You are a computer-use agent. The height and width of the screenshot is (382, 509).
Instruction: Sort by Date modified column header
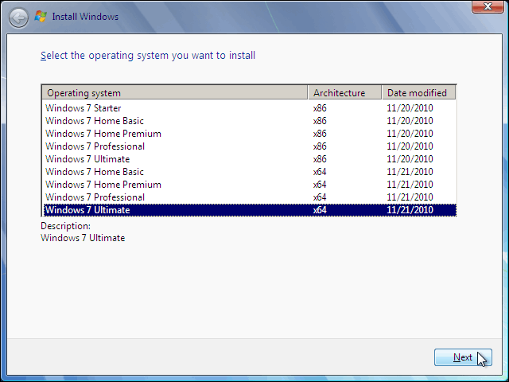point(419,93)
